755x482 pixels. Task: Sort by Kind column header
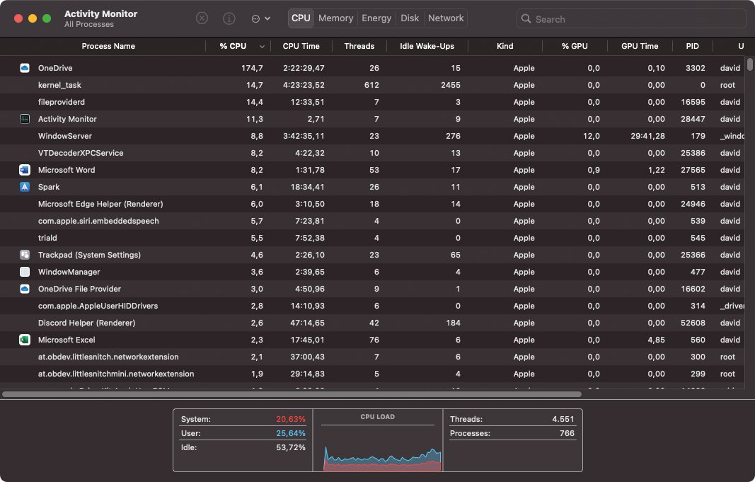tap(505, 46)
